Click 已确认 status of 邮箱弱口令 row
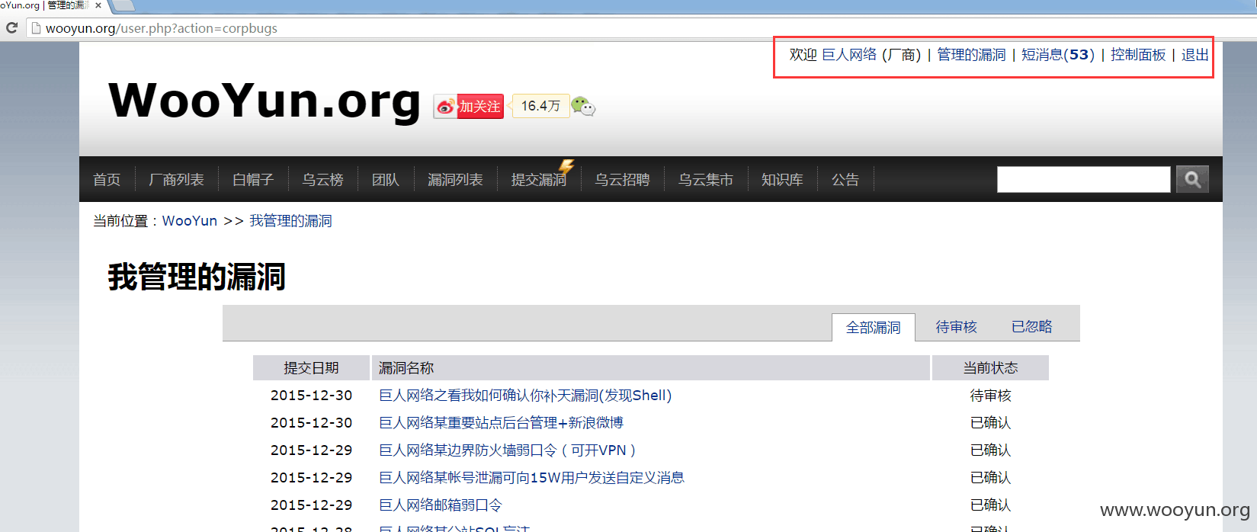The height and width of the screenshot is (532, 1257). pyautogui.click(x=990, y=505)
